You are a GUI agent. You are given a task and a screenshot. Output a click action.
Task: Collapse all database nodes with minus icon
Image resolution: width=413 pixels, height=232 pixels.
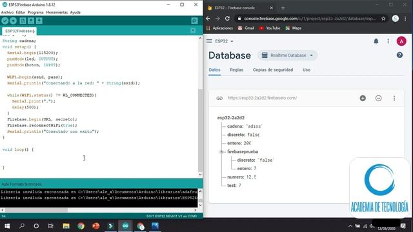[379, 98]
